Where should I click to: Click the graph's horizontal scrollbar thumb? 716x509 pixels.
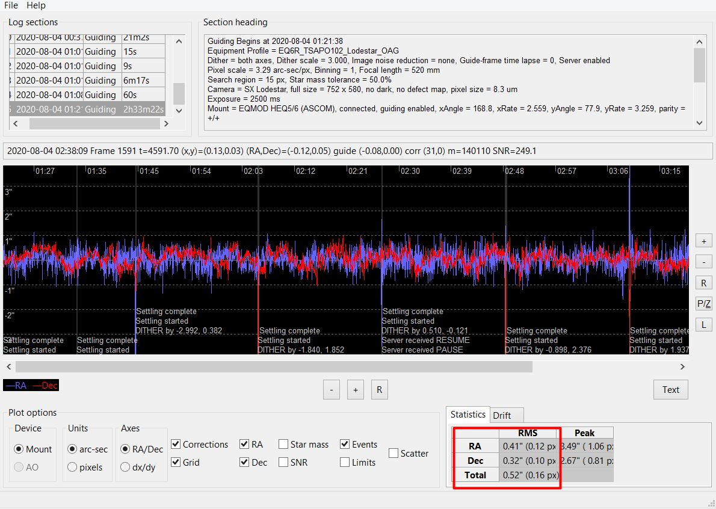[x=274, y=366]
